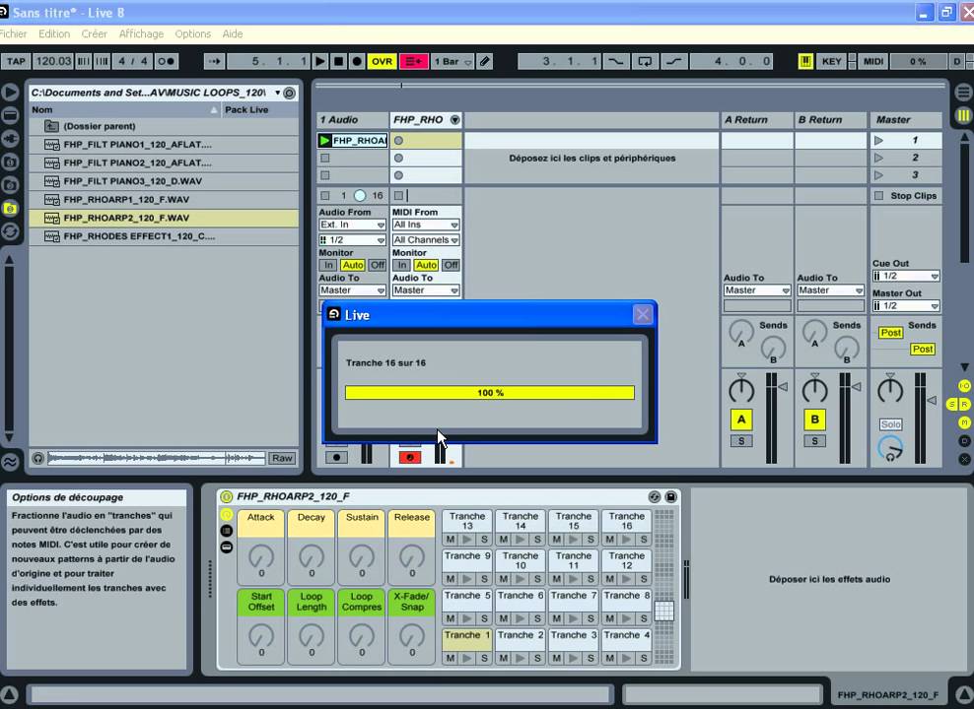
Task: Open A Return Audio To Master dropdown
Action: point(756,290)
